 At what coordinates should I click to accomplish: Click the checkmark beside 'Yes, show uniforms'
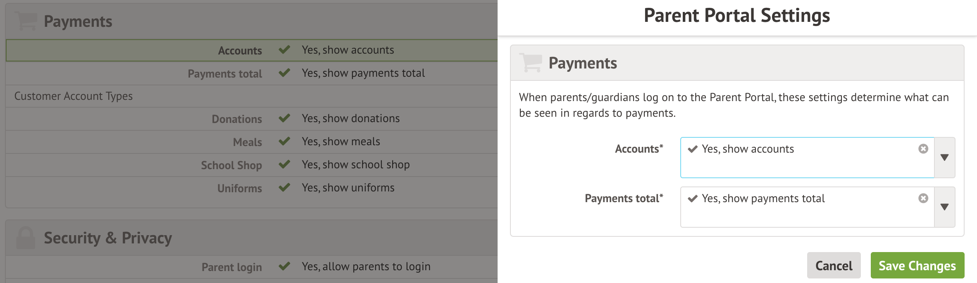(x=284, y=188)
